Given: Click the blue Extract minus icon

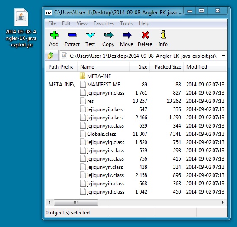Looking at the screenshot, I should (72, 35).
